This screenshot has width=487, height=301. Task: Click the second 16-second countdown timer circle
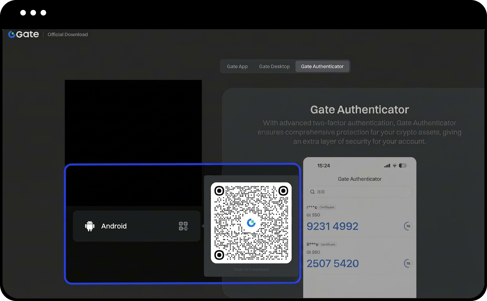(x=408, y=263)
